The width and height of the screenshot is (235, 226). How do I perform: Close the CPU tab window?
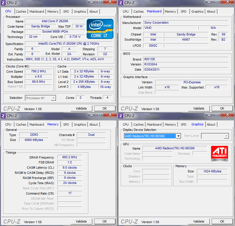(x=110, y=2)
